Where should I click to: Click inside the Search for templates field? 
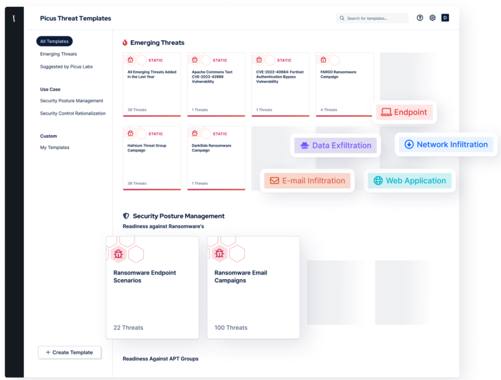374,18
